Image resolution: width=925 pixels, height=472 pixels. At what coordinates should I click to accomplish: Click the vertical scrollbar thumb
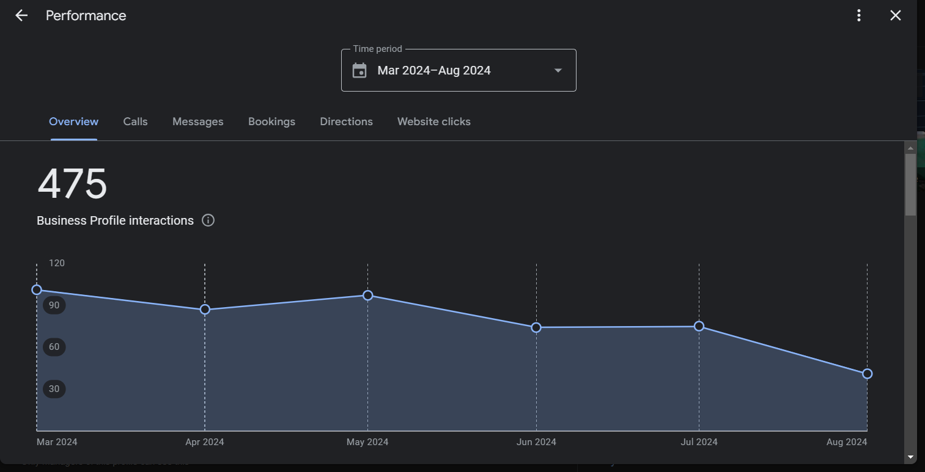(x=910, y=183)
